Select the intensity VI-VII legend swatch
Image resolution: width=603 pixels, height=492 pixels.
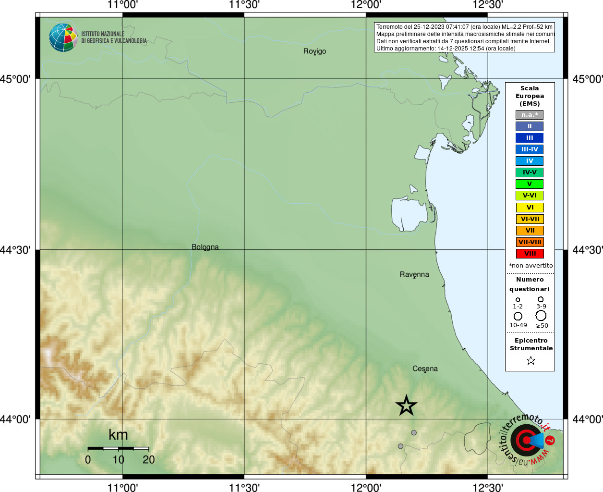[x=530, y=219]
